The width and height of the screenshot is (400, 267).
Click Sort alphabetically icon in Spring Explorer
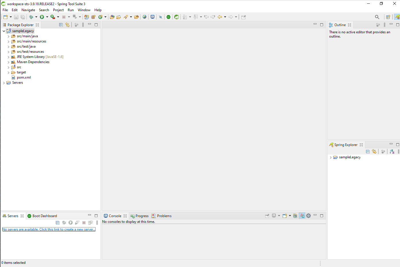click(392, 151)
